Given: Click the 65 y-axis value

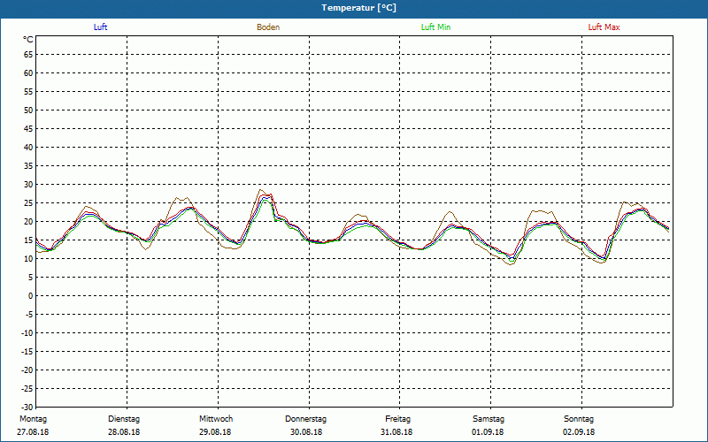Looking at the screenshot, I should point(28,55).
